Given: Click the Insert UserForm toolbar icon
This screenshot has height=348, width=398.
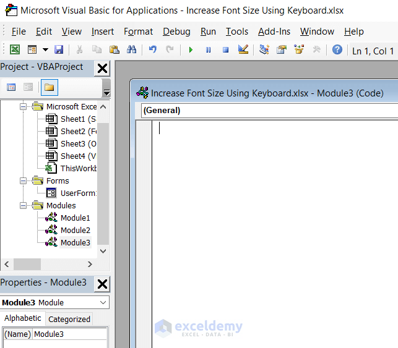Looking at the screenshot, I should tap(32, 49).
